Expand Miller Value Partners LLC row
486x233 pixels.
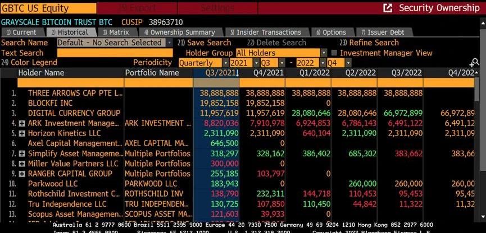(22, 164)
